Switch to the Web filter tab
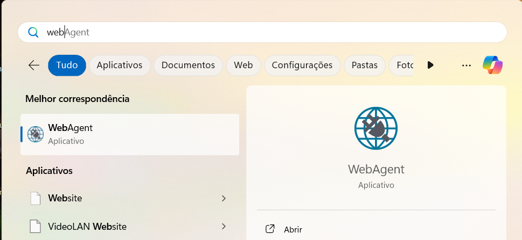522x240 pixels. click(243, 66)
